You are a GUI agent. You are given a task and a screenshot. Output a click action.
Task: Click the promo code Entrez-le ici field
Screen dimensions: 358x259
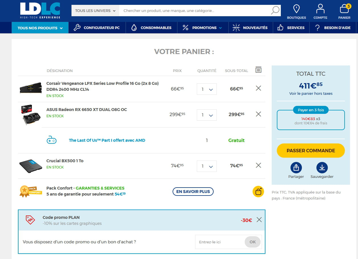(x=220, y=242)
